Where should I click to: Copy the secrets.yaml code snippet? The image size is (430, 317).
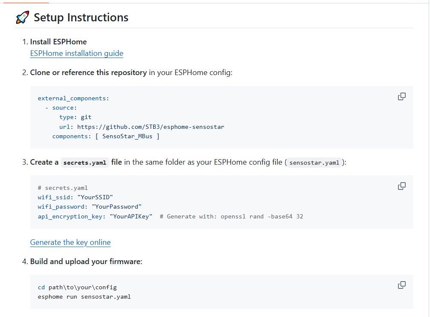coord(401,186)
